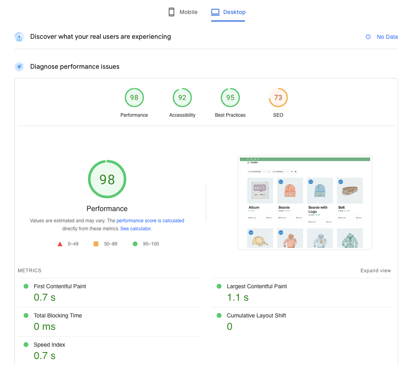
Task: Click the mobile phone icon
Action: click(172, 12)
